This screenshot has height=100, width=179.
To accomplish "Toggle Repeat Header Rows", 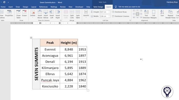I will tap(170, 14).
